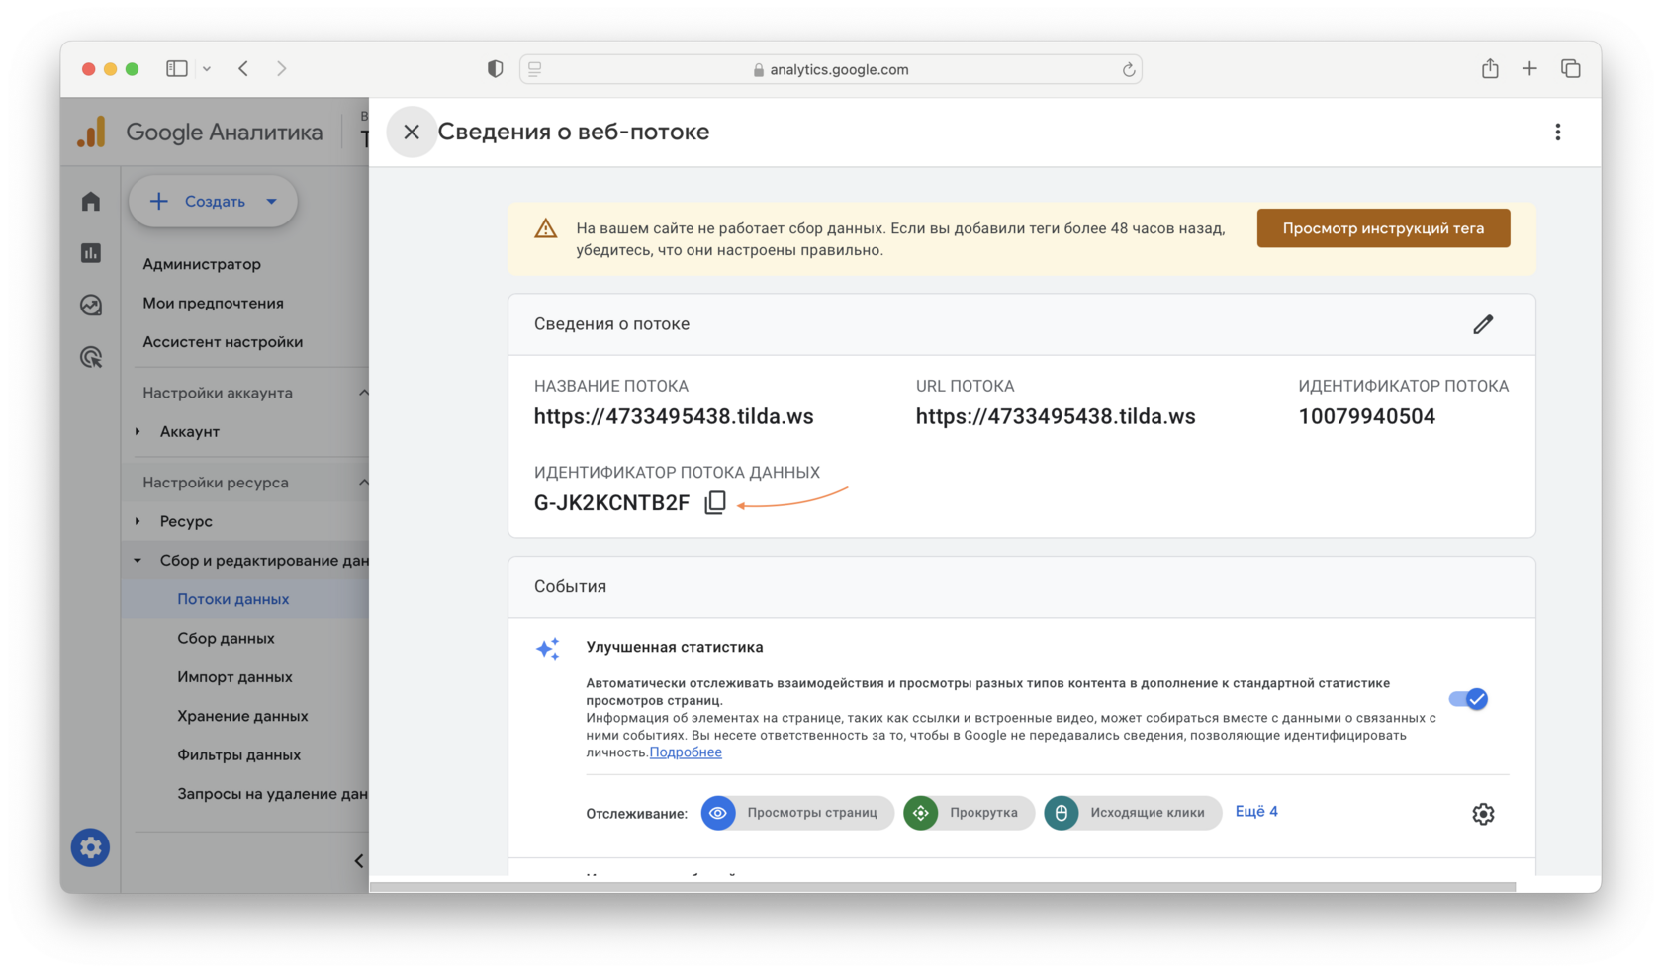The image size is (1662, 973).
Task: Copy the G-JK2KCNTB2F measurement ID
Action: coord(715,502)
